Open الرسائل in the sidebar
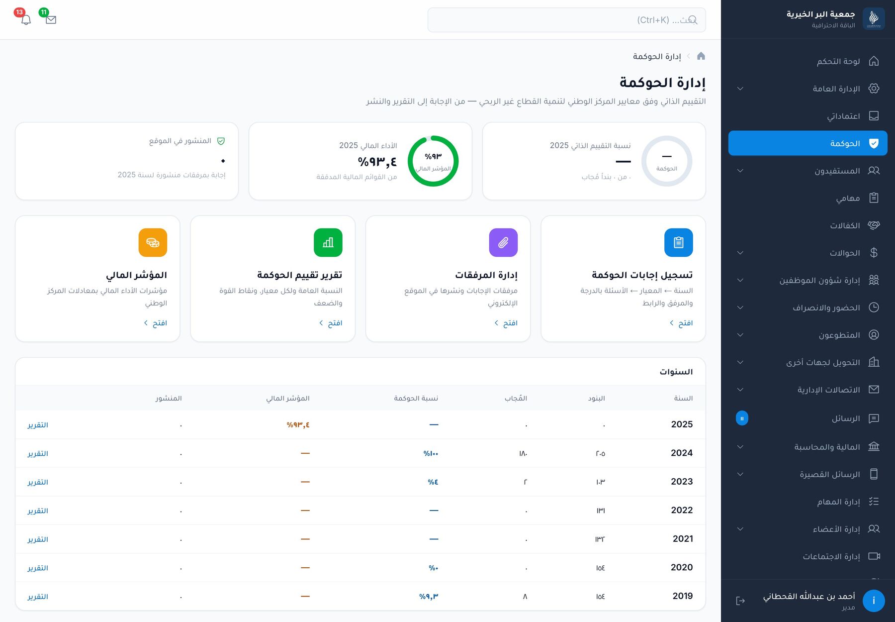Viewport: 895px width, 622px height. click(x=808, y=418)
